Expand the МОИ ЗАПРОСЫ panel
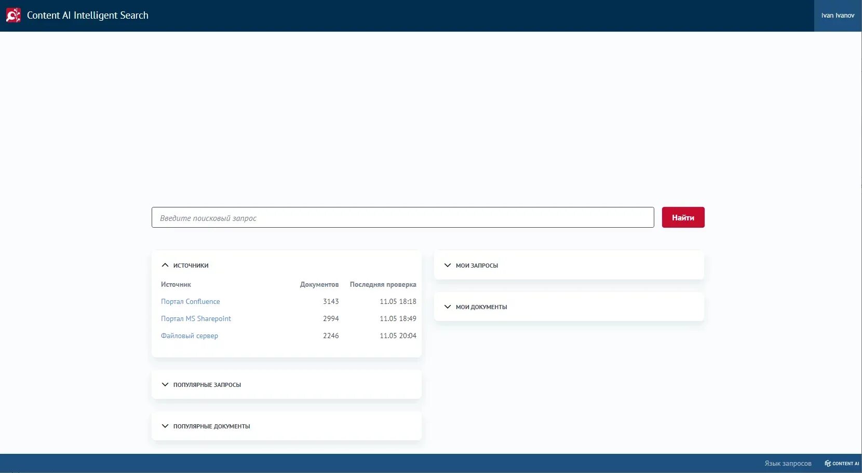 click(x=569, y=265)
